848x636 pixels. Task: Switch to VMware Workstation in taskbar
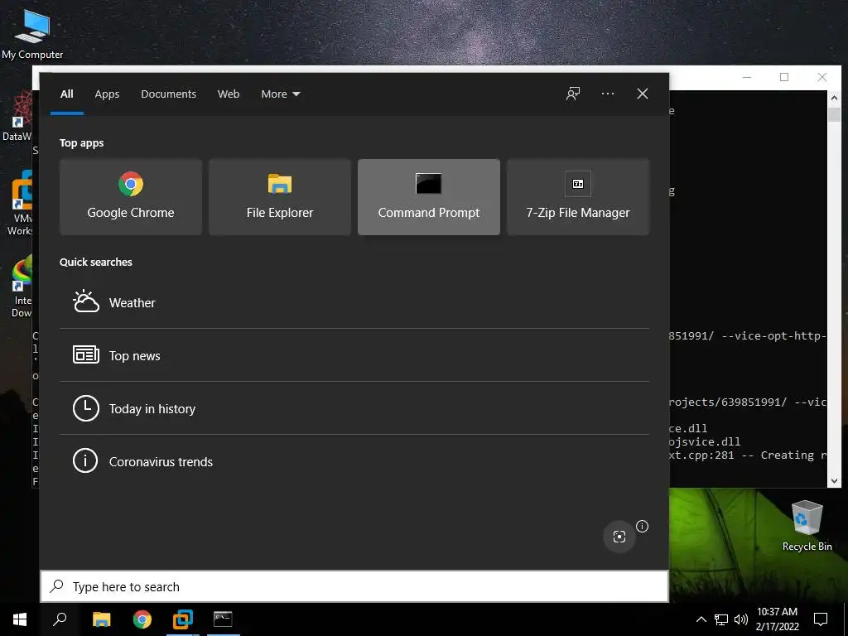point(183,619)
